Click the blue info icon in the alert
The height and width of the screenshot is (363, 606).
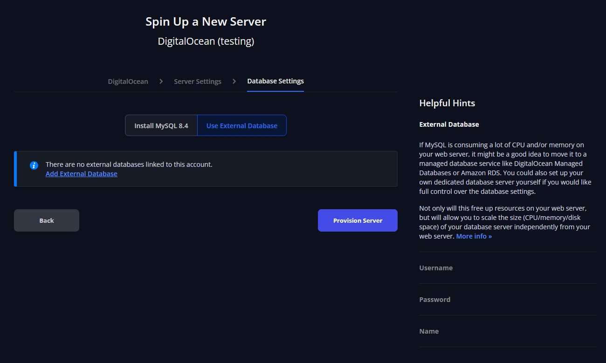coord(34,165)
